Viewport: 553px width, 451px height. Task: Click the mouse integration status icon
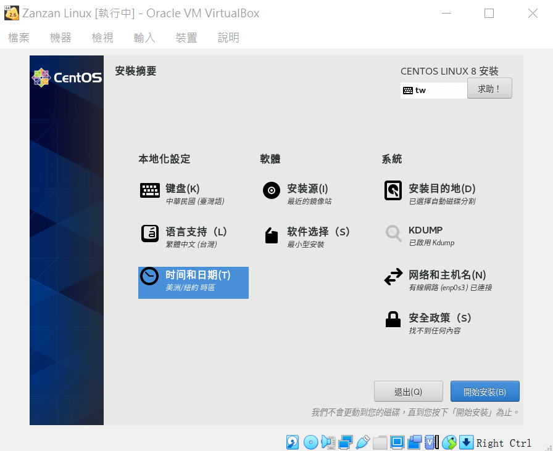(x=449, y=442)
